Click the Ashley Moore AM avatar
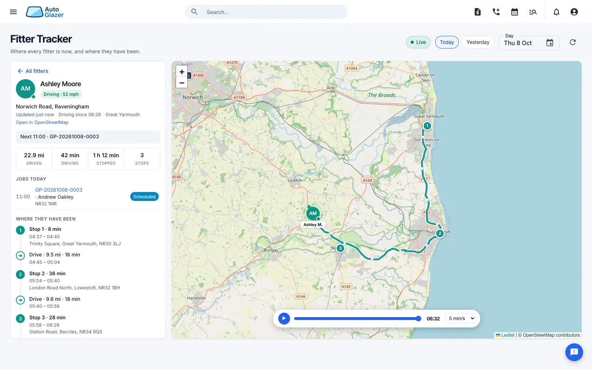The image size is (592, 370). click(x=26, y=89)
